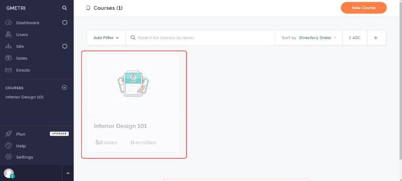Screen dimensions: 402x181
Task: Click the reorder move icon in filter bar
Action: tap(376, 38)
